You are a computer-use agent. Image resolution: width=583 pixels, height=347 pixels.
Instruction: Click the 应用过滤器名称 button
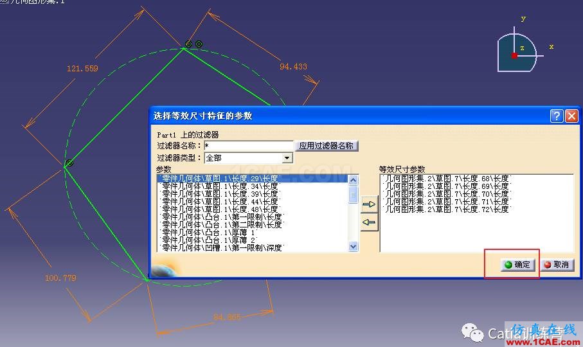[x=327, y=146]
